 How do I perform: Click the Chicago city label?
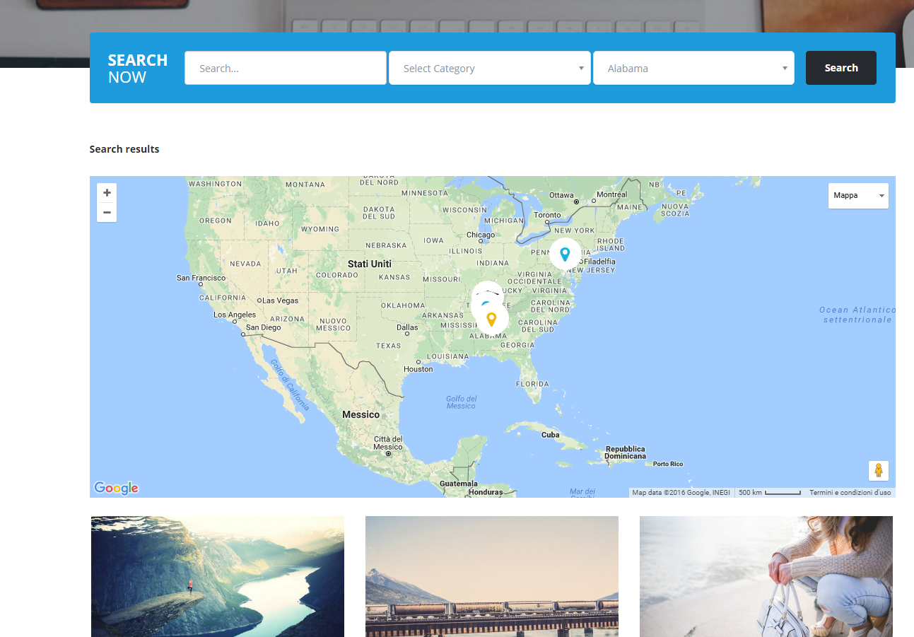481,235
